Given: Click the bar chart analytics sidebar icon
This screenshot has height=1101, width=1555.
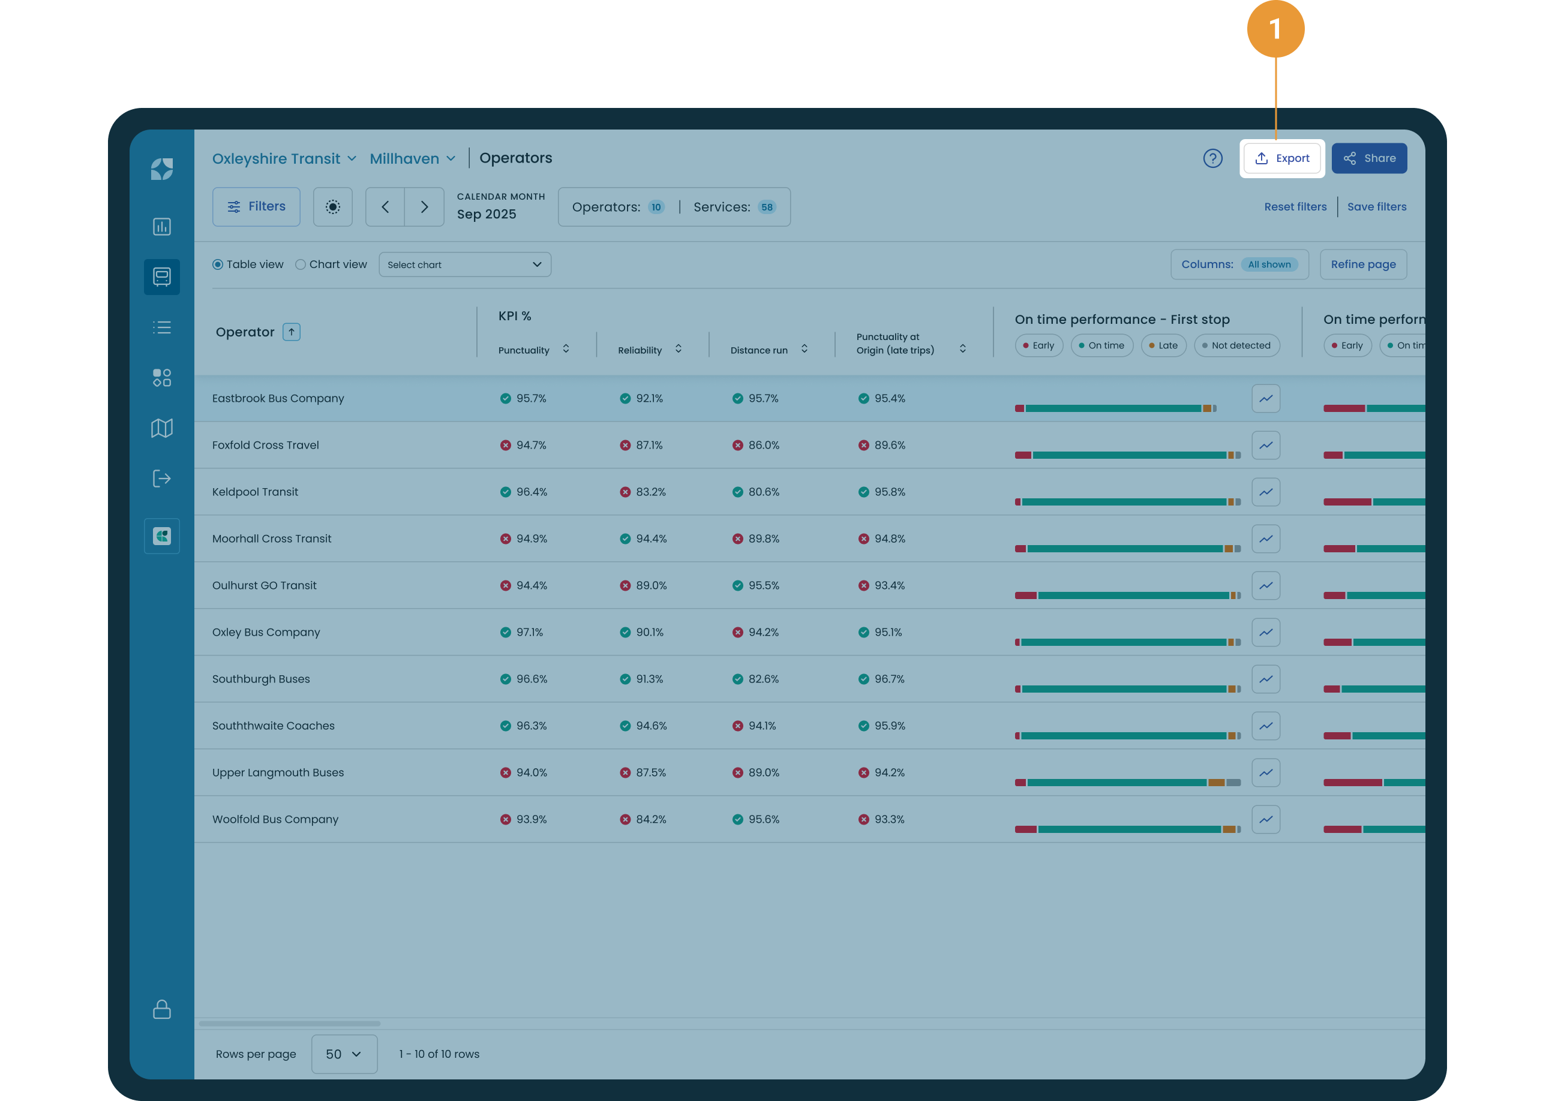Looking at the screenshot, I should click(162, 227).
